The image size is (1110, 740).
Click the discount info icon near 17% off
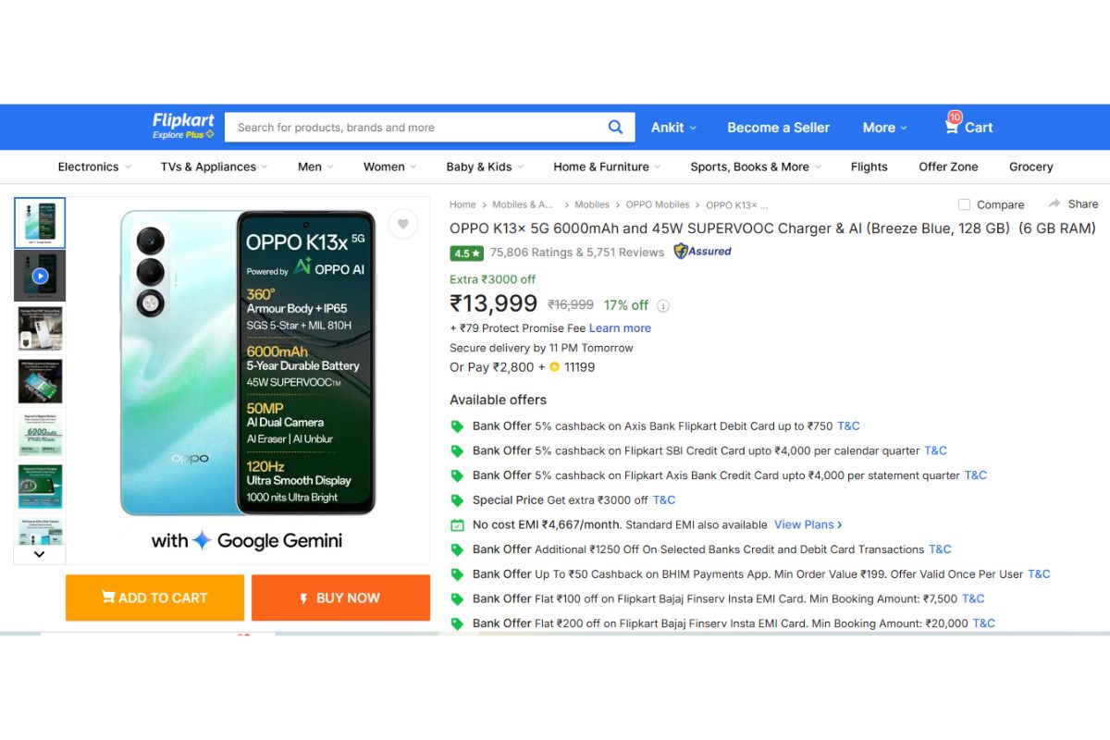pyautogui.click(x=663, y=304)
